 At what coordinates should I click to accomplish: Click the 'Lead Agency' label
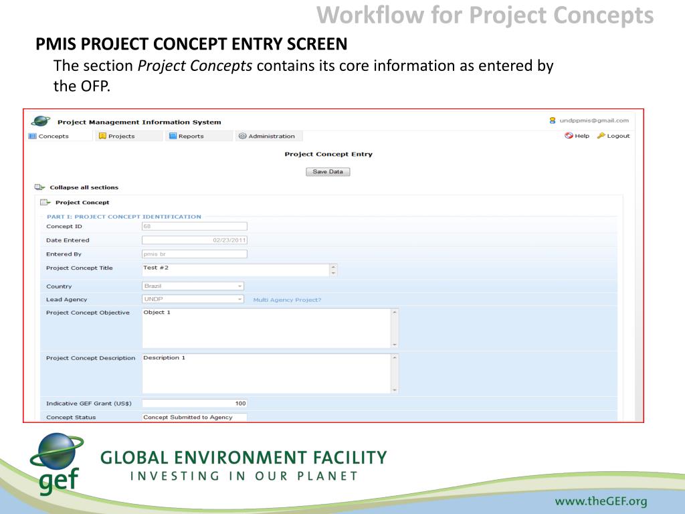point(66,299)
